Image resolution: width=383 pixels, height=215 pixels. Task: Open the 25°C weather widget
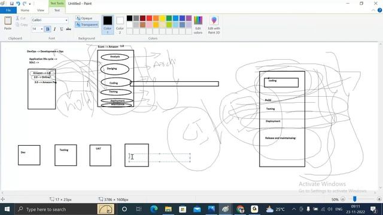click(x=275, y=209)
